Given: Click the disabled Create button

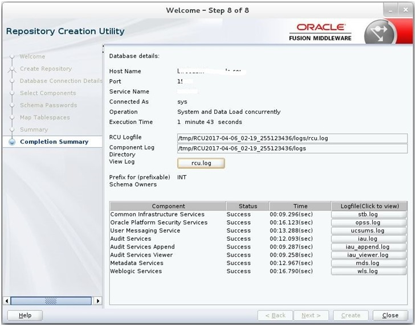Looking at the screenshot, I should pyautogui.click(x=350, y=315).
